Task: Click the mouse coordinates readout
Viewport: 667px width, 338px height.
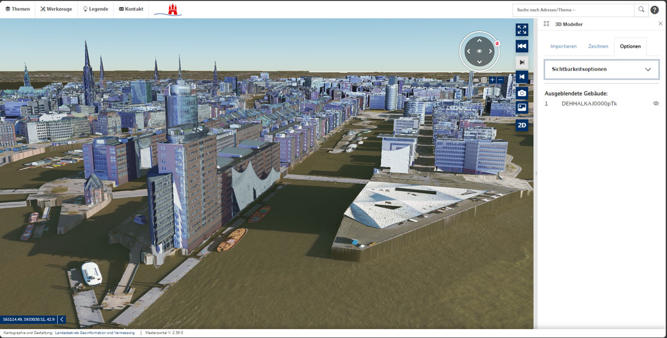Action: [x=29, y=320]
